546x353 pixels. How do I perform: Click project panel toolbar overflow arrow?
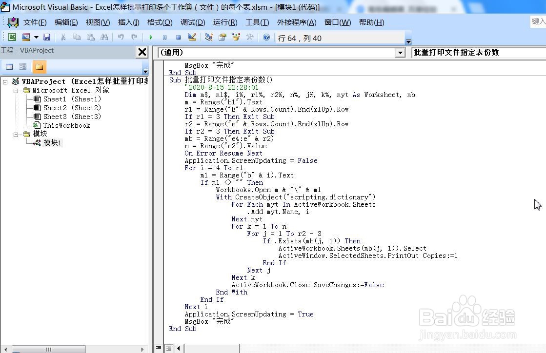pos(145,71)
